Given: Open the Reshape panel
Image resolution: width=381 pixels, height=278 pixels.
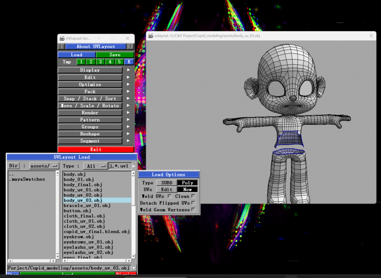Looking at the screenshot, I should click(90, 134).
